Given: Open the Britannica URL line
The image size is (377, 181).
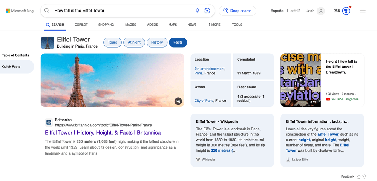Looking at the screenshot, I should (103, 125).
